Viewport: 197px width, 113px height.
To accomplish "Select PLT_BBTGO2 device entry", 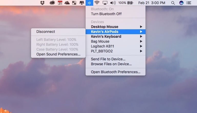I will 116,51.
